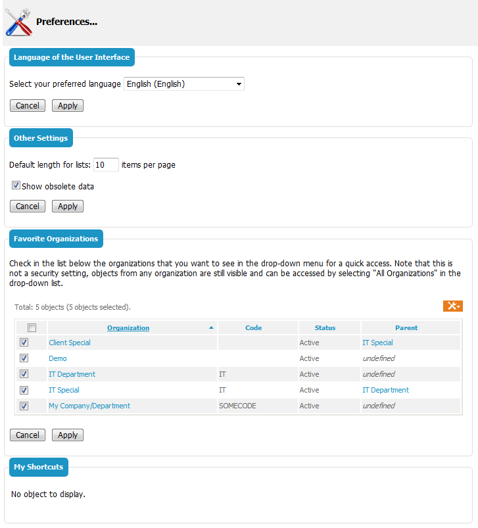This screenshot has height=528, width=478.
Task: Uncheck the Client Special organization checkbox
Action: 24,343
